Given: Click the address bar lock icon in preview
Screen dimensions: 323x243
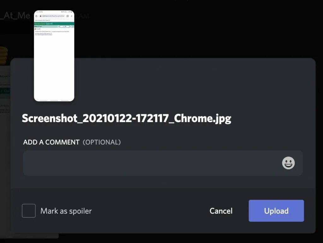Looking at the screenshot, I should (x=41, y=16).
